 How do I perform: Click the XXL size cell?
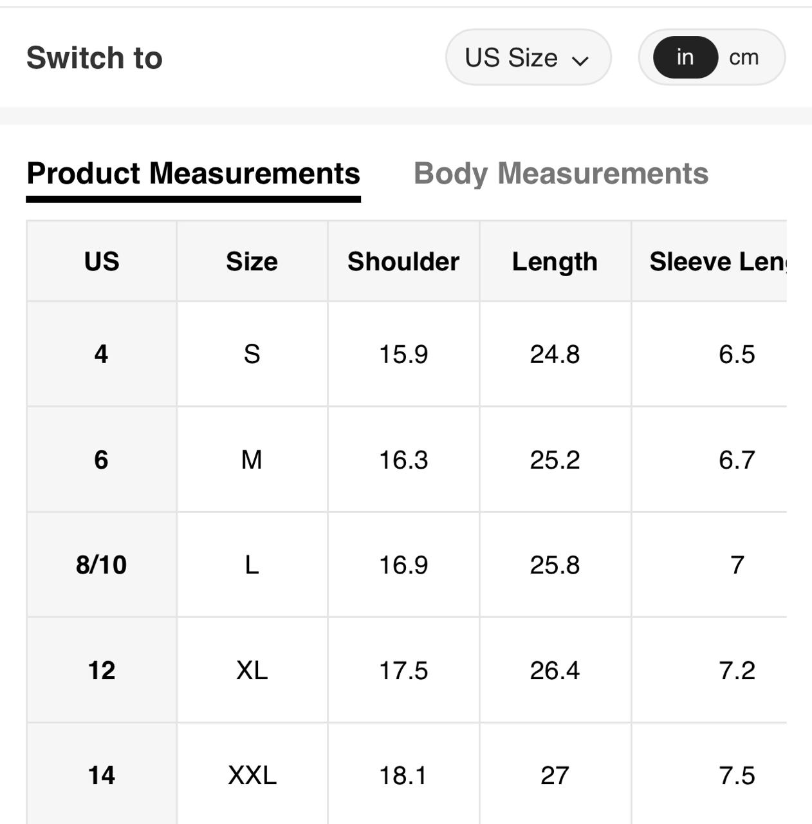point(252,775)
